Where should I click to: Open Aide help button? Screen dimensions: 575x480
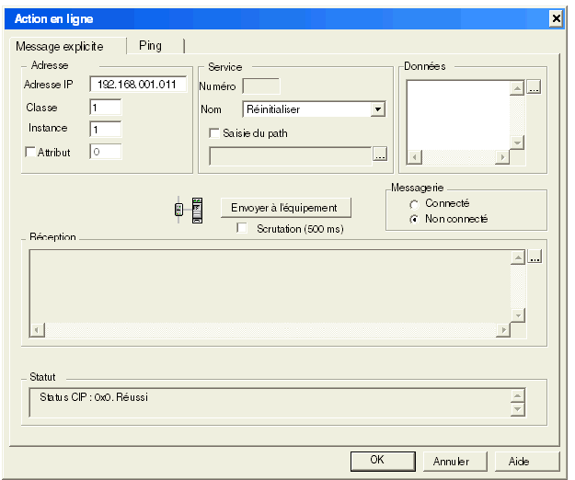click(x=527, y=461)
